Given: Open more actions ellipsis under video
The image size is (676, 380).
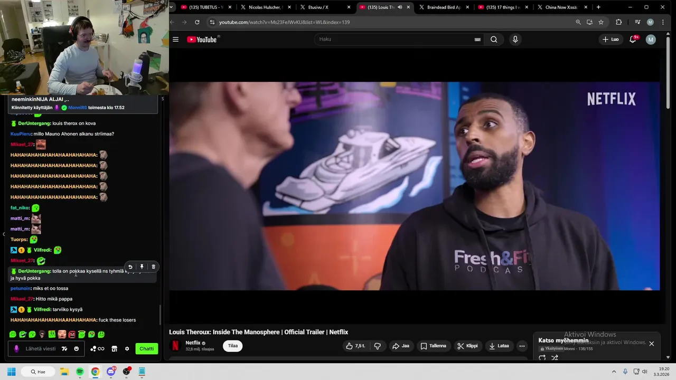Looking at the screenshot, I should tap(522, 346).
